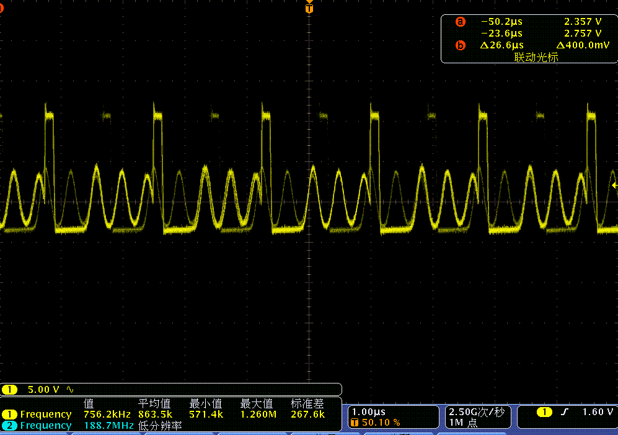The image size is (618, 435).
Task: Click the 2.50G次/秒 sample rate readout
Action: (477, 412)
